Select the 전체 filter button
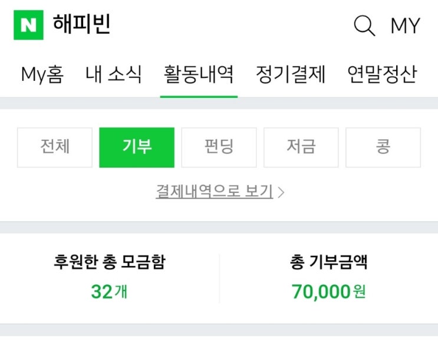Viewport: 438px width, 341px height. 55,147
